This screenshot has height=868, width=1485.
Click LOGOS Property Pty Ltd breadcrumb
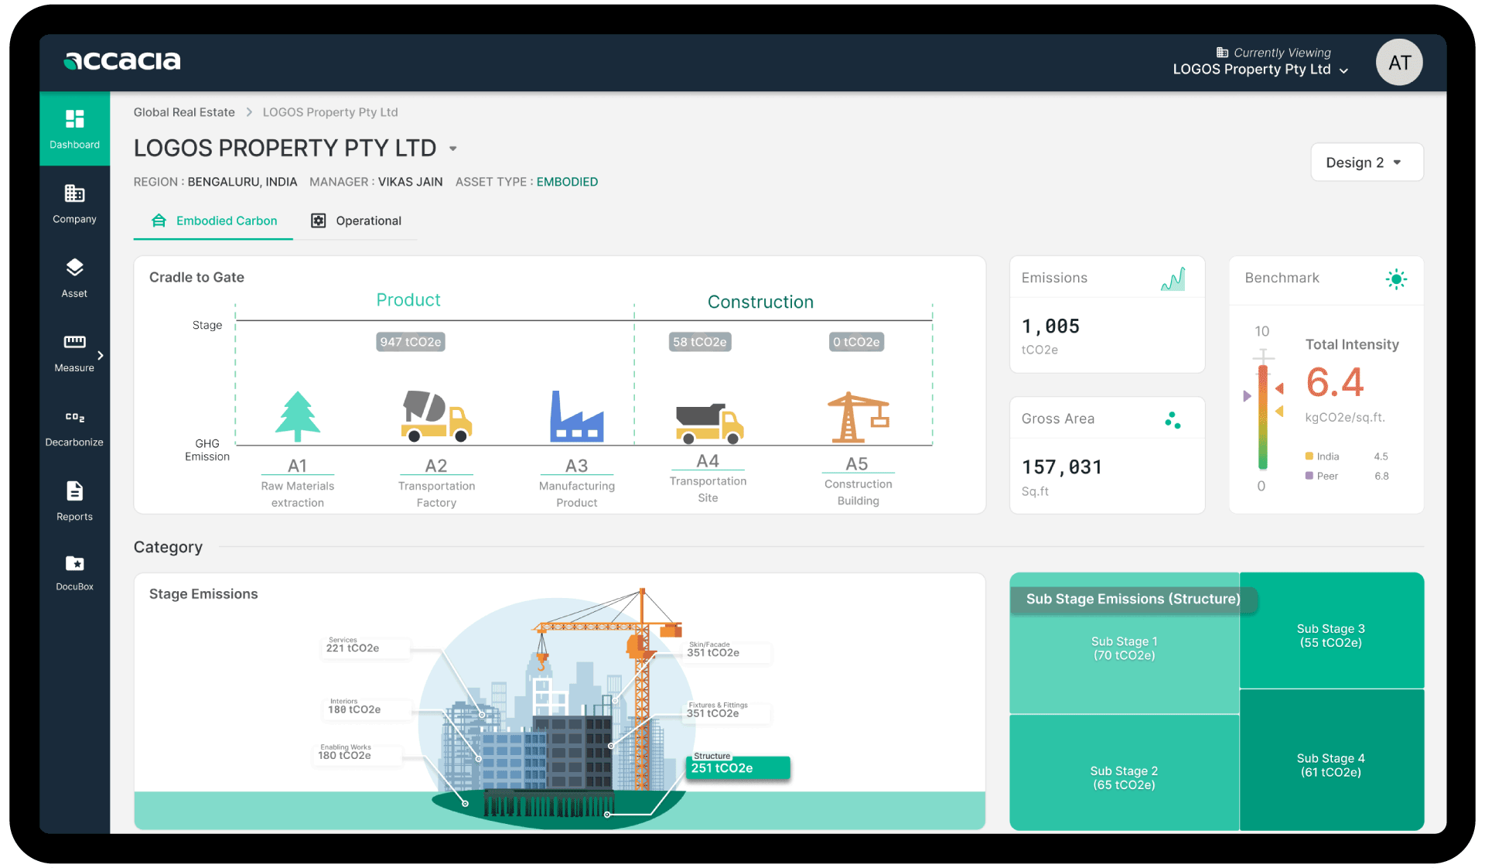(x=330, y=112)
